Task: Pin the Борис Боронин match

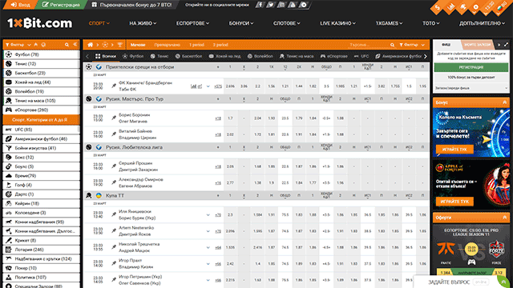Action: click(114, 118)
